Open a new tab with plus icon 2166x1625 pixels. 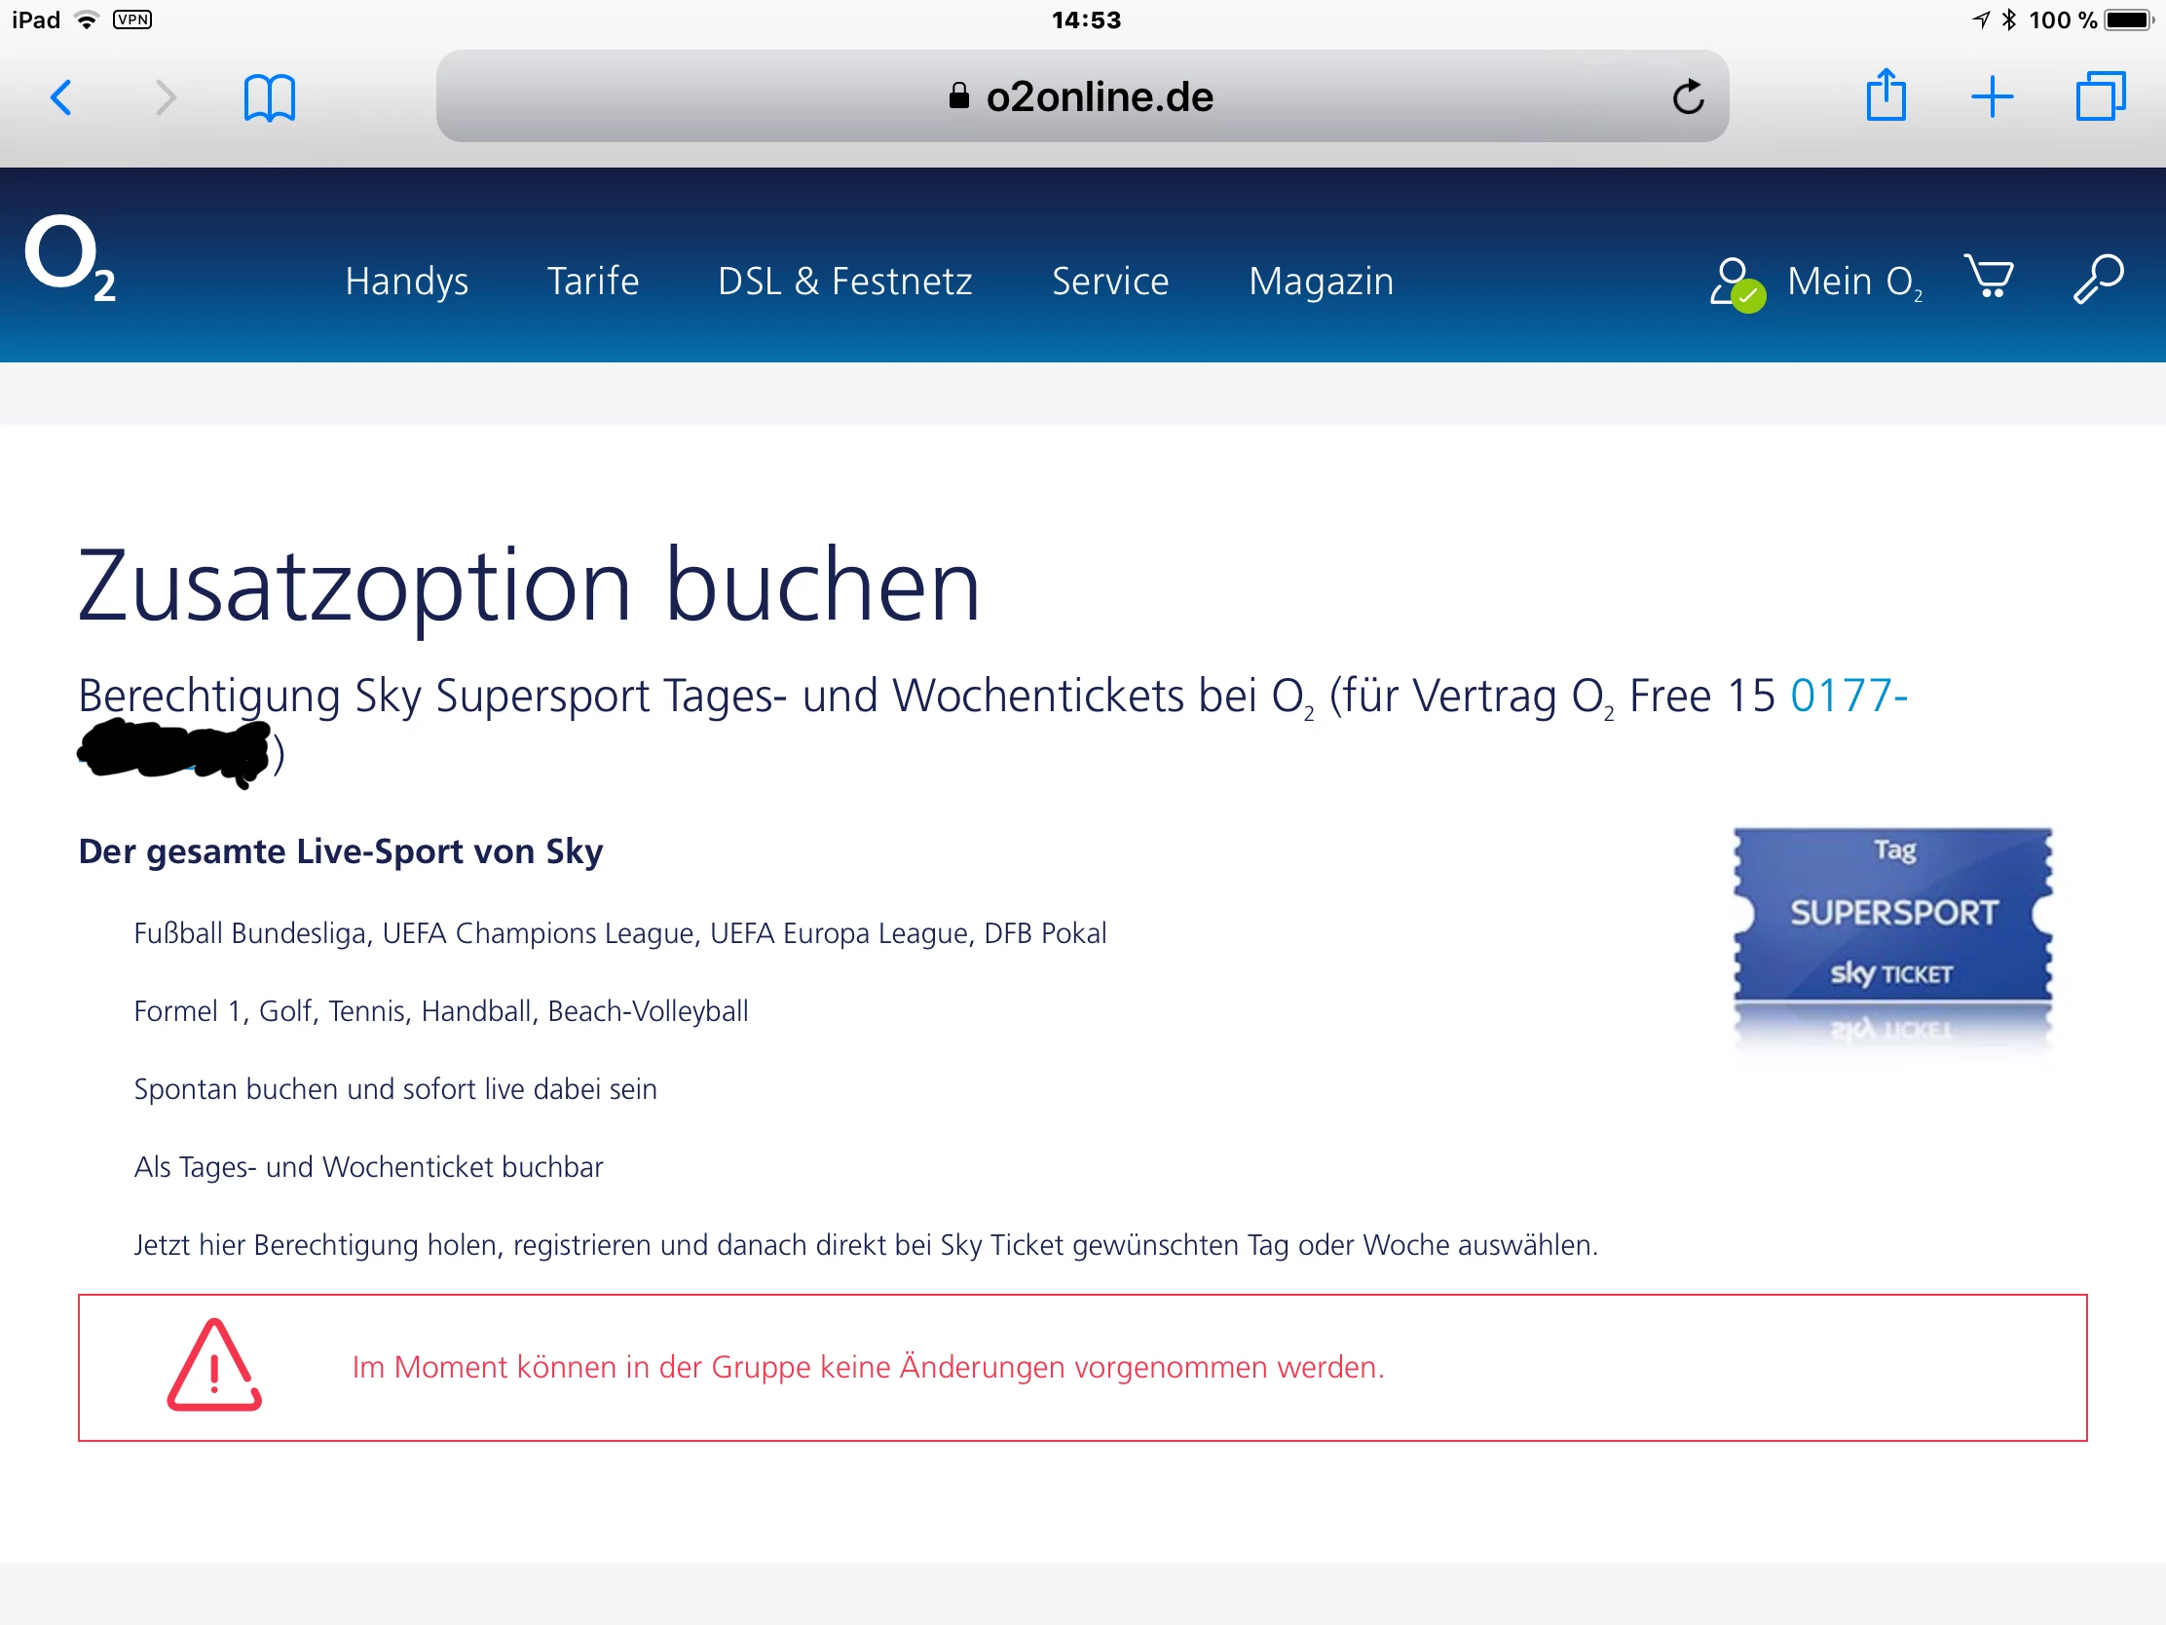[x=1992, y=97]
